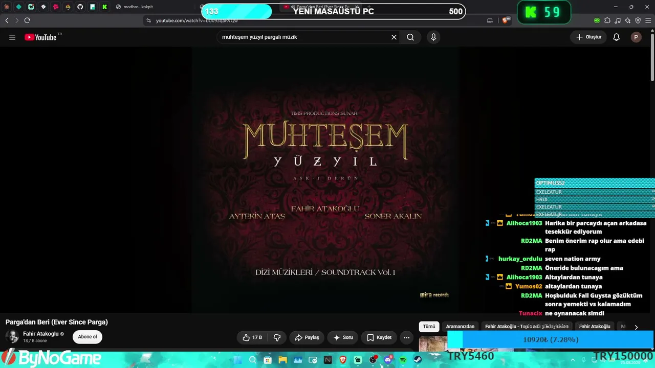Viewport: 655px width, 368px height.
Task: Click the 18,7 B abone subscriber count
Action: 35,341
